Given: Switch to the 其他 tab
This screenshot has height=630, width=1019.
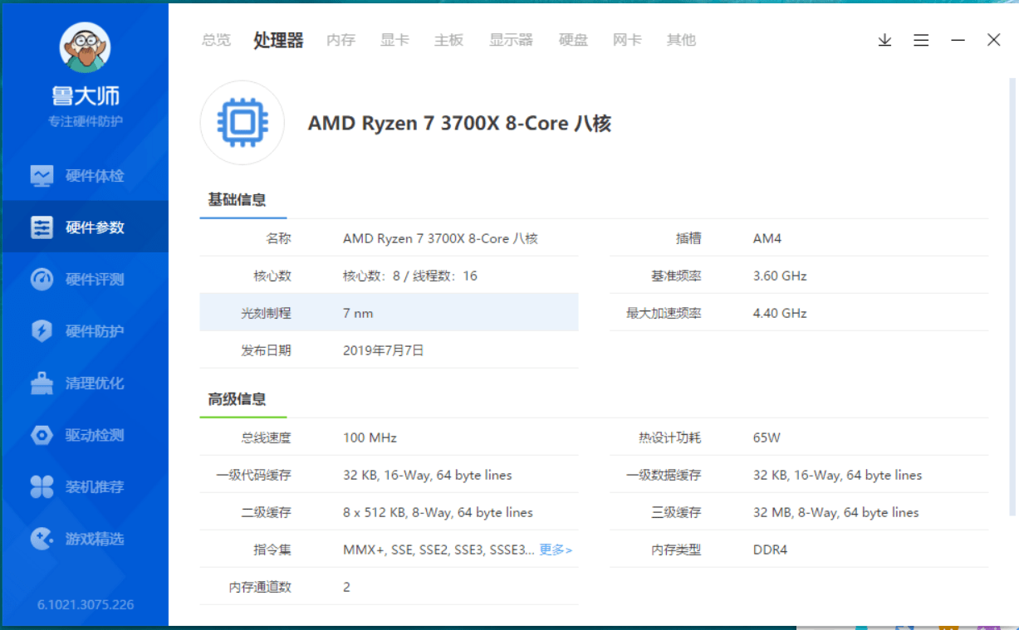Looking at the screenshot, I should coord(681,40).
